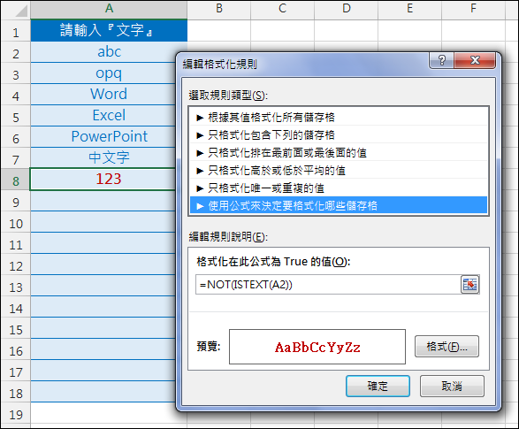Screen dimensions: 519x429
Task: Select row 5 header
Action: pos(16,117)
